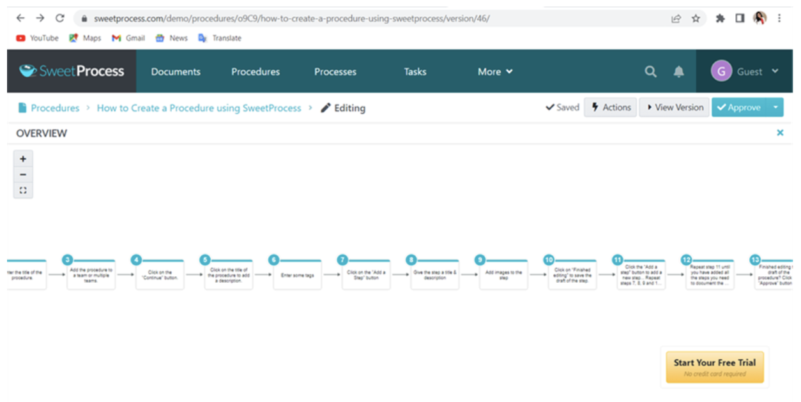Click the share page icon in the address bar
The width and height of the screenshot is (801, 402).
click(x=676, y=19)
